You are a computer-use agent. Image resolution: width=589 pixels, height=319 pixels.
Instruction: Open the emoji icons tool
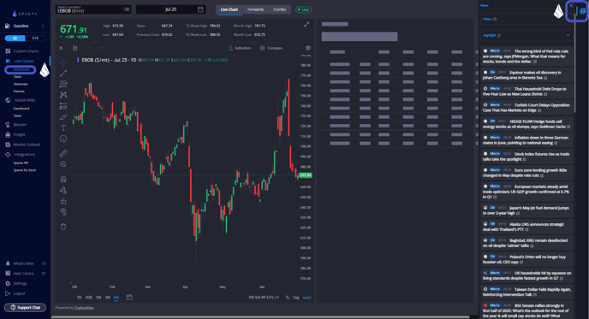[63, 139]
